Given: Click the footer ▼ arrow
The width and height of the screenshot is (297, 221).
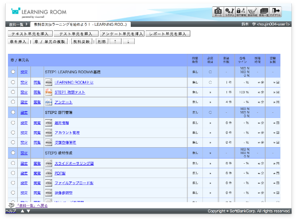Looking at the screenshot, I should pos(29,211).
